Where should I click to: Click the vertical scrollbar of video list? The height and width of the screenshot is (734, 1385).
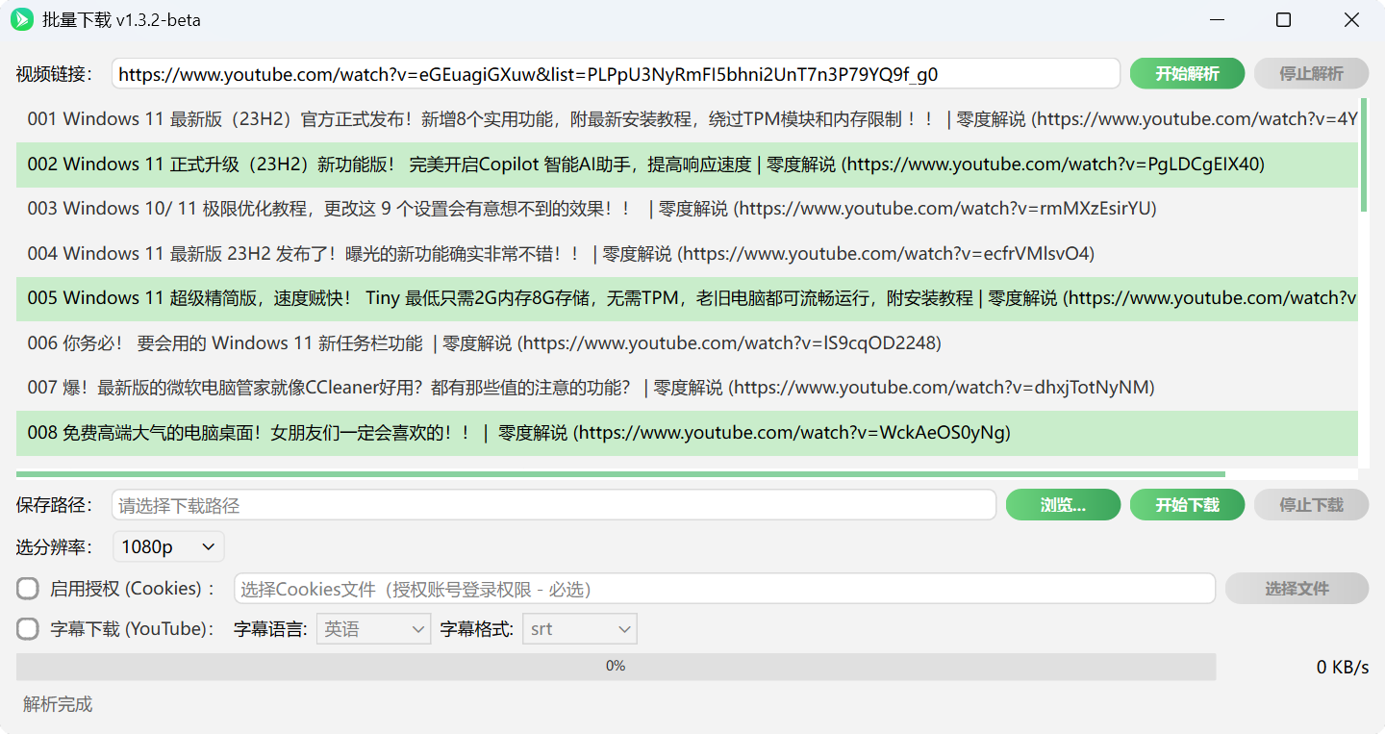[1363, 154]
